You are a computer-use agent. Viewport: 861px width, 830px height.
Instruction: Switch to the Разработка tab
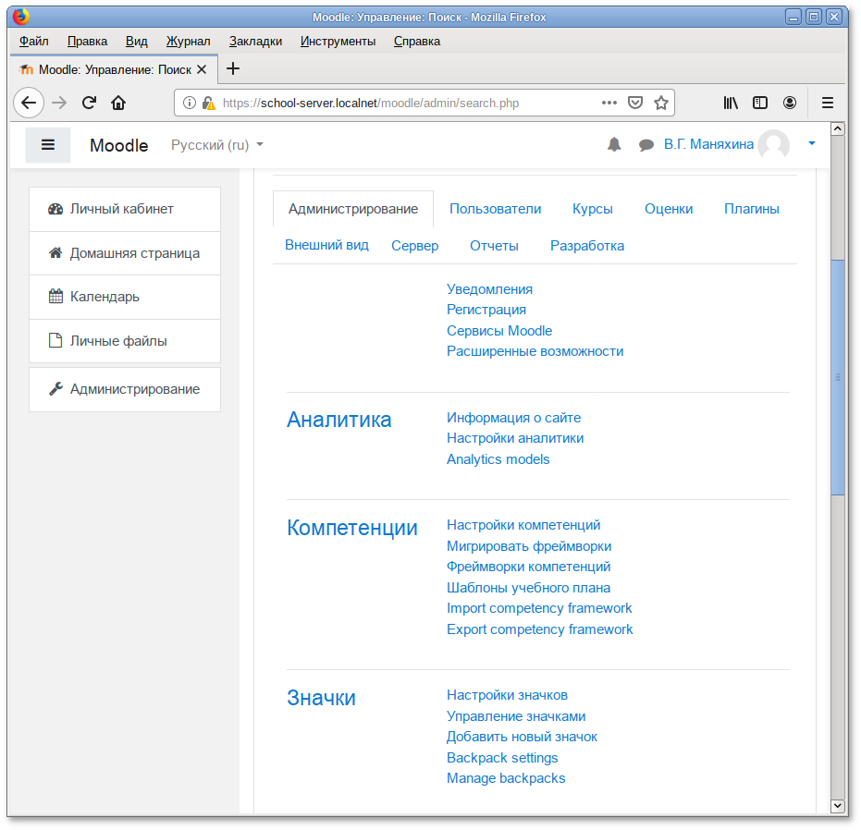tap(587, 246)
